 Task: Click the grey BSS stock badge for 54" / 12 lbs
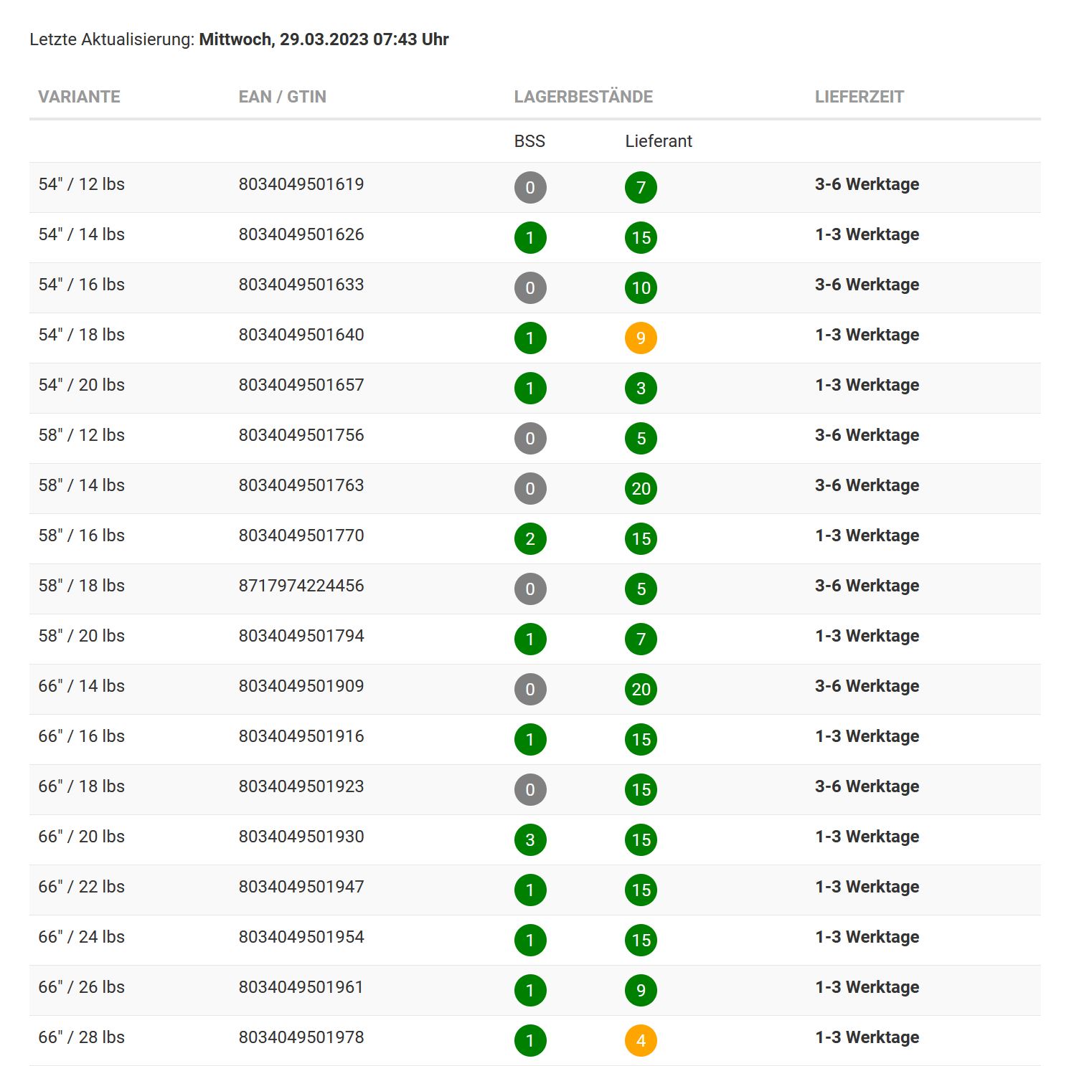[x=530, y=187]
